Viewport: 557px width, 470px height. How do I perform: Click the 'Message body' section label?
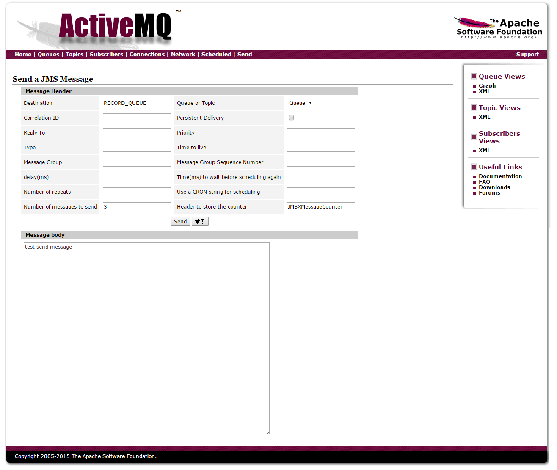pos(45,235)
